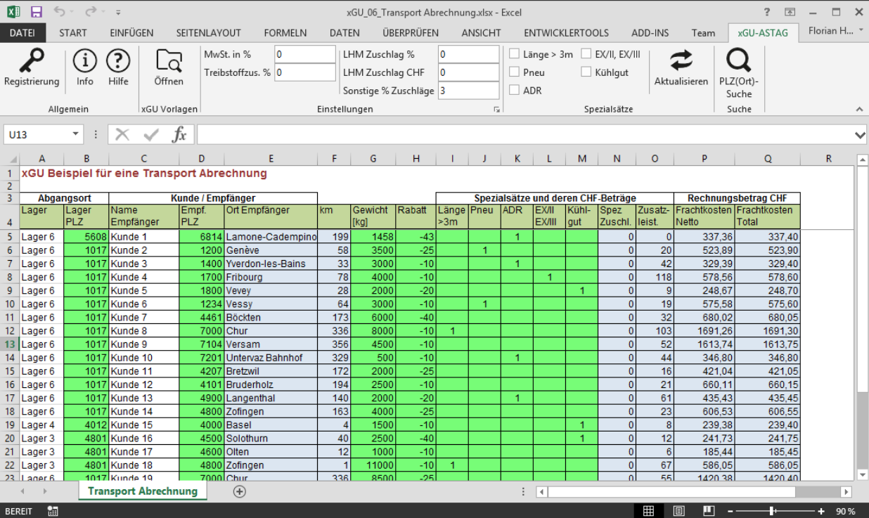Open the Info icon button
The image size is (869, 518).
click(85, 61)
